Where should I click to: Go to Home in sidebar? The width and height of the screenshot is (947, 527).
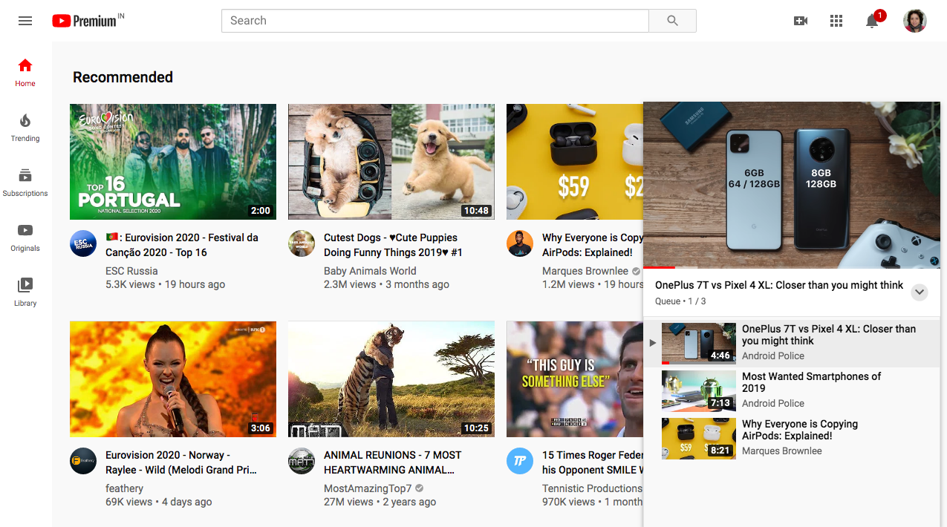(x=25, y=73)
